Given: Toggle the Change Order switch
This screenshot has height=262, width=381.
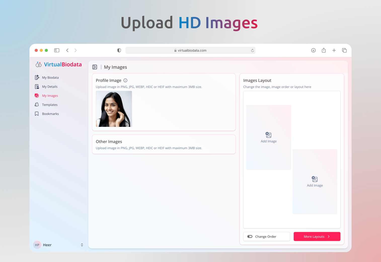Looking at the screenshot, I should coord(250,236).
